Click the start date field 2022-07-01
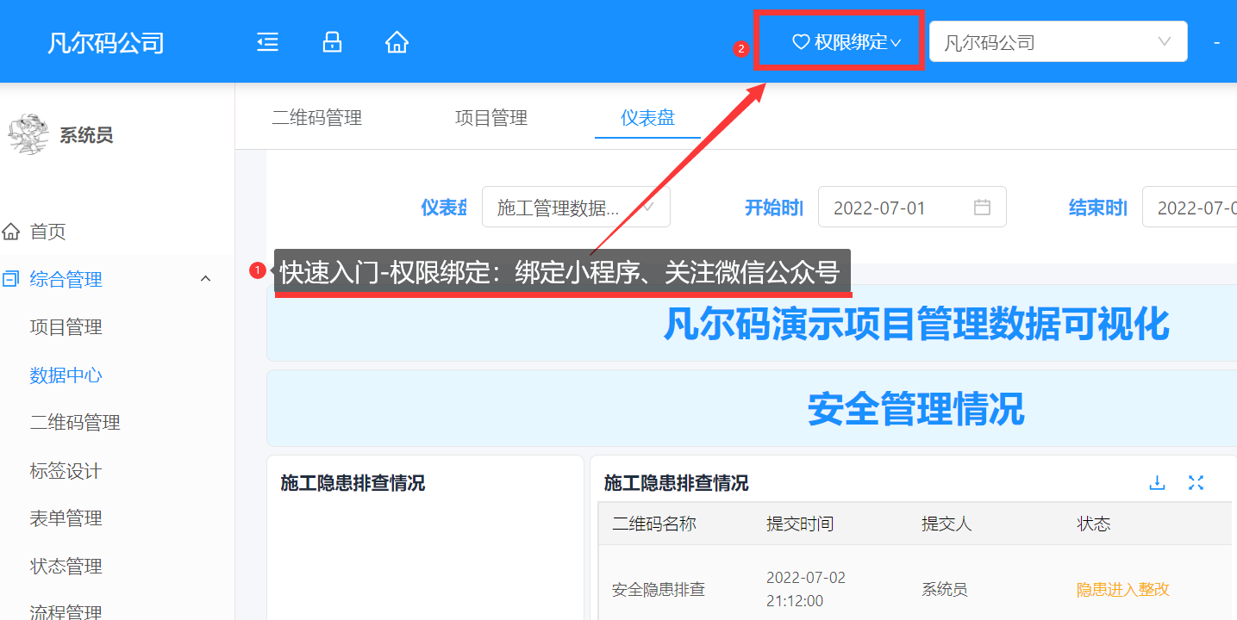1237x620 pixels. pos(892,208)
